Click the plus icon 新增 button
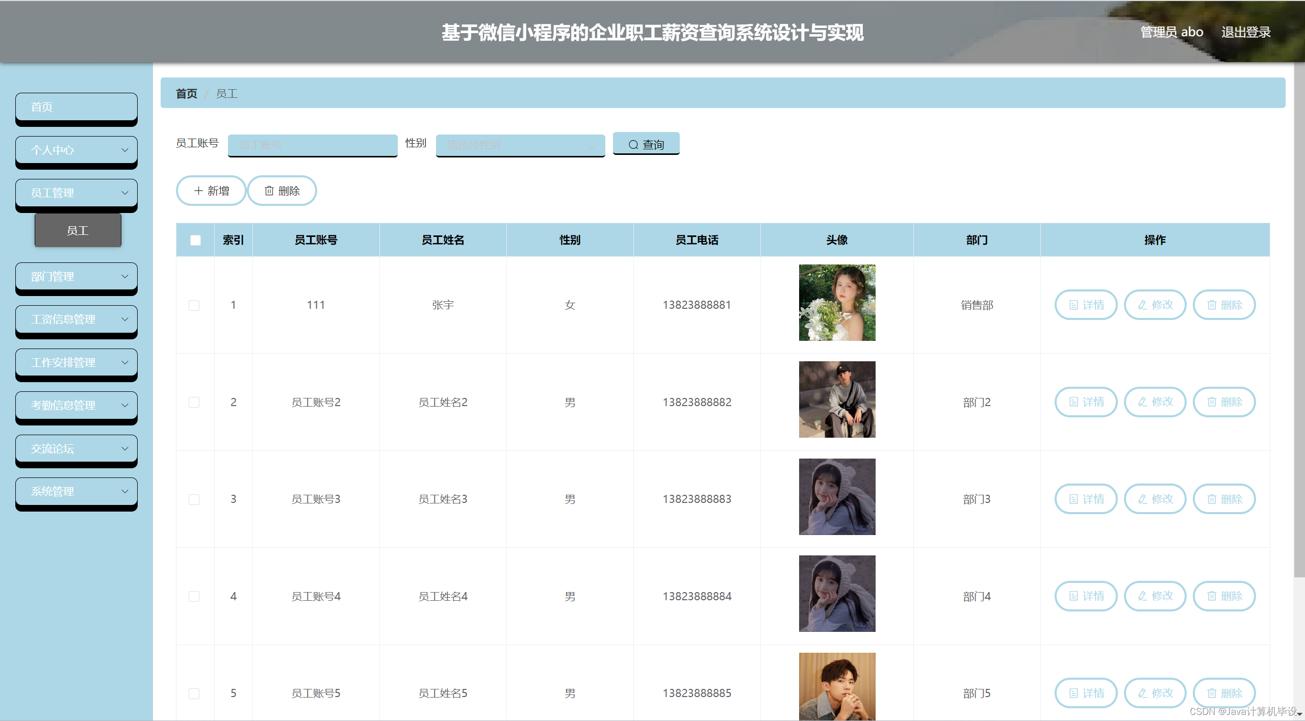The height and width of the screenshot is (721, 1305). pyautogui.click(x=211, y=191)
